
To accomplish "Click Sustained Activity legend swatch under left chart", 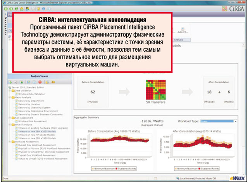I will point(117,169).
